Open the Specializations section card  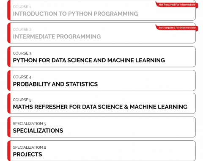coord(101,127)
